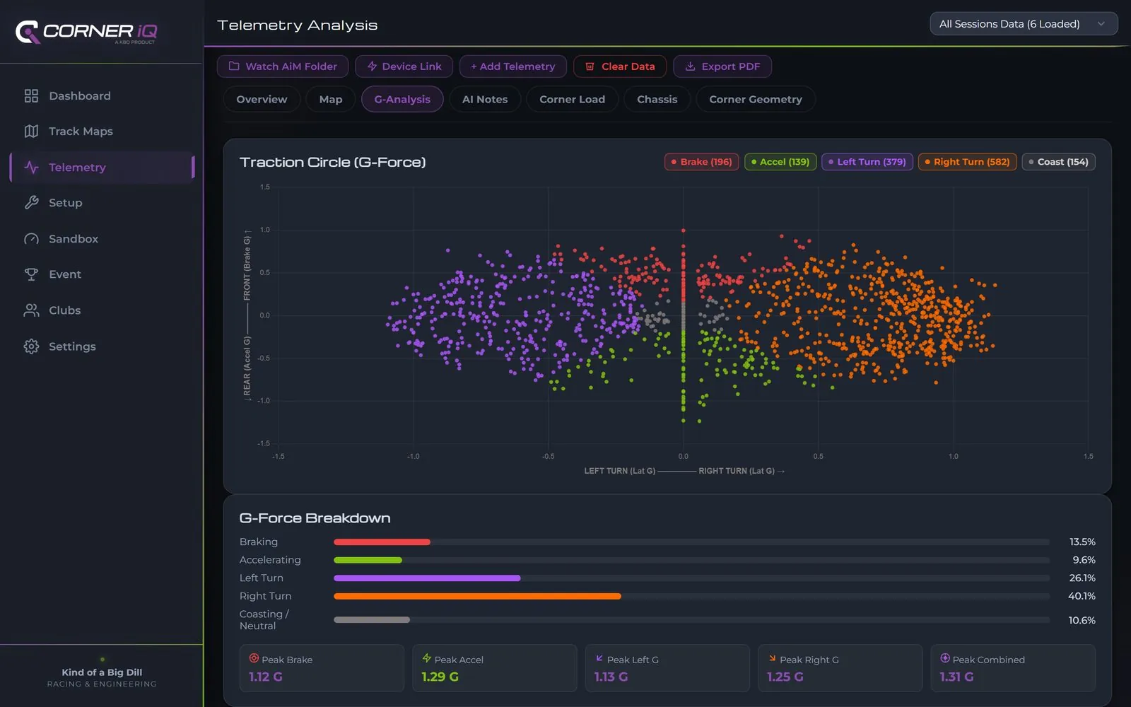The width and height of the screenshot is (1131, 707).
Task: Click the Event trophy icon
Action: (31, 274)
